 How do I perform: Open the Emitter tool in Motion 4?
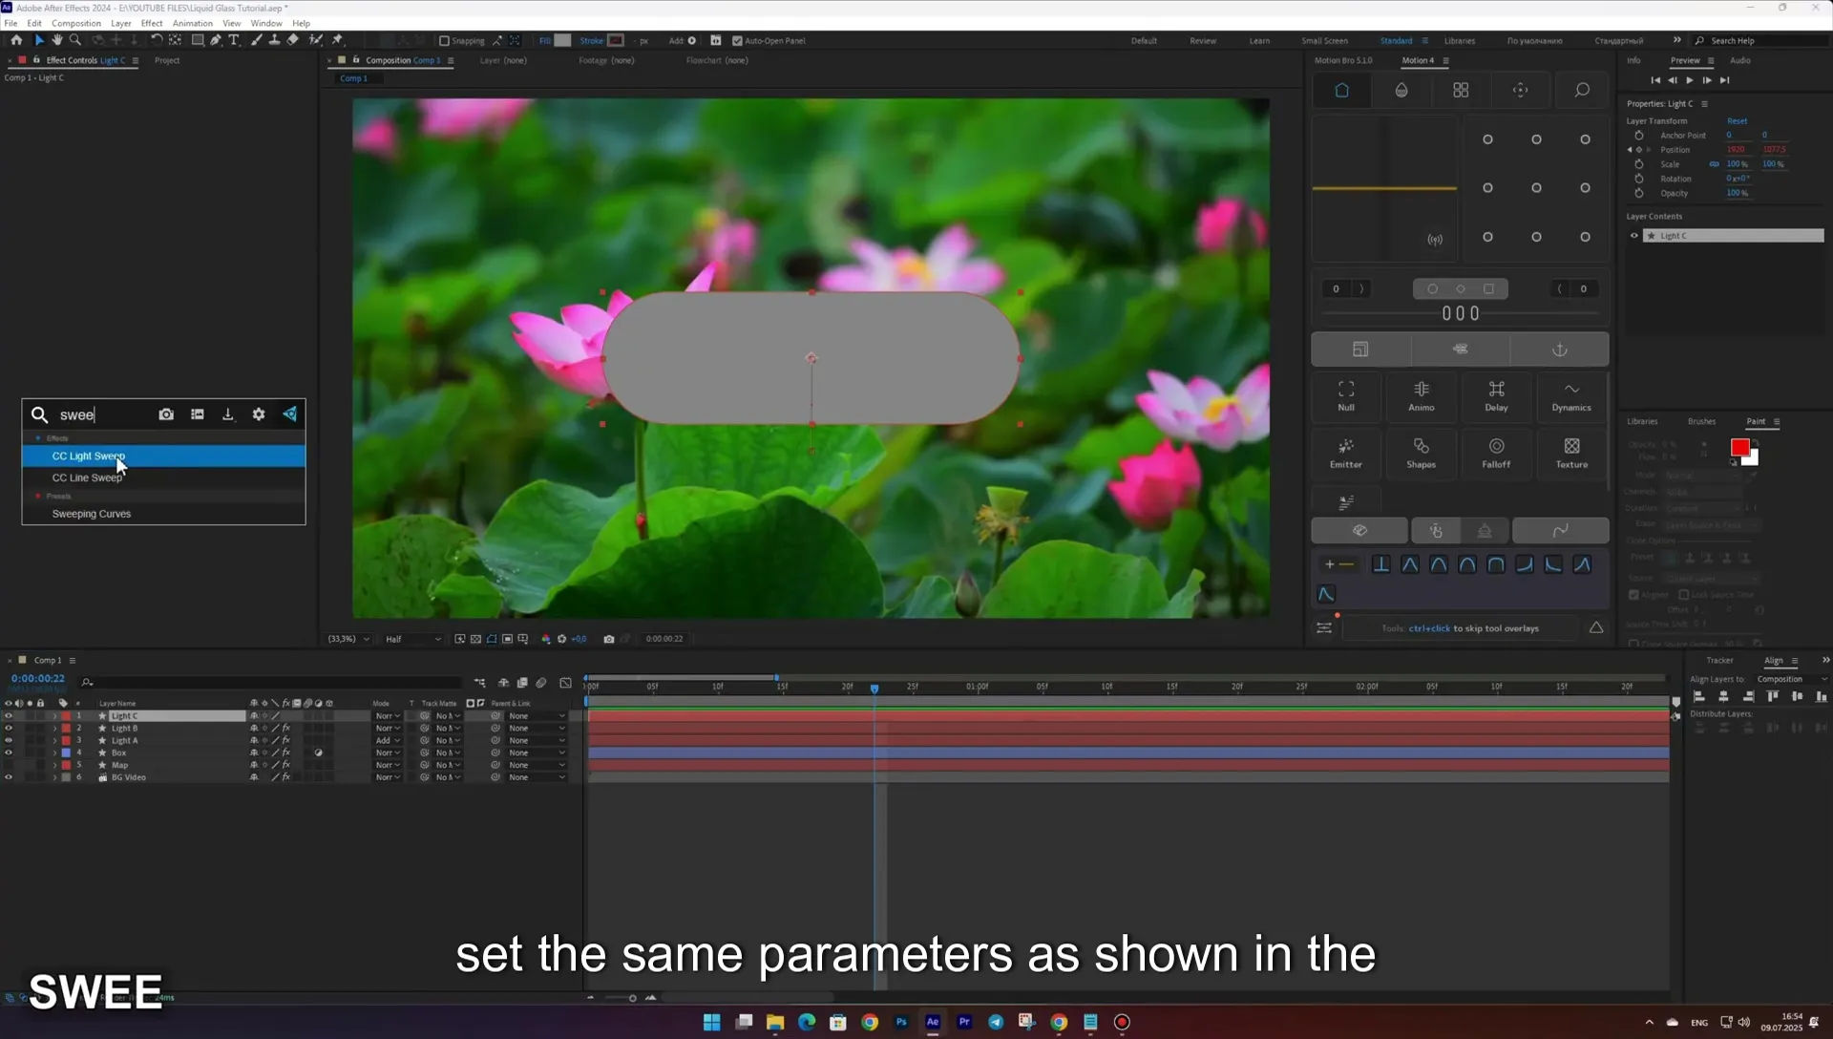[x=1346, y=454]
